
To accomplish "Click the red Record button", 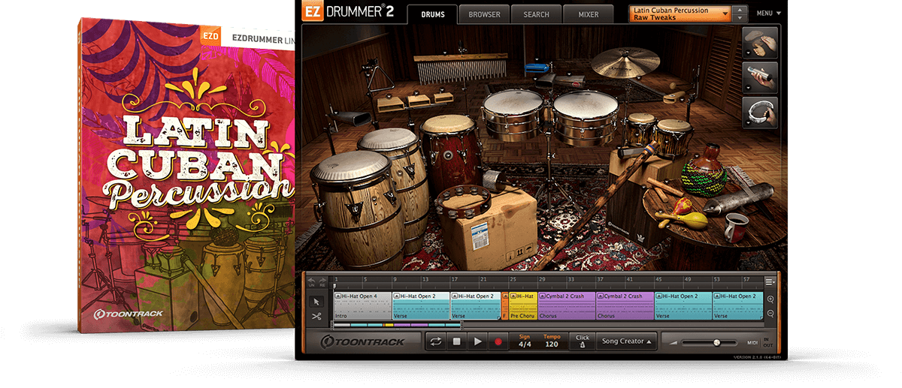I will pyautogui.click(x=498, y=341).
